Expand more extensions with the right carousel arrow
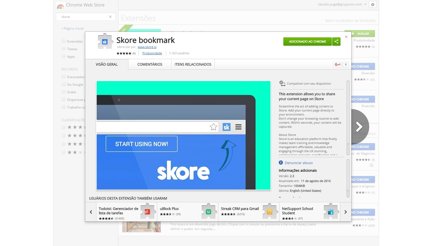The height and width of the screenshot is (246, 436). (345, 212)
